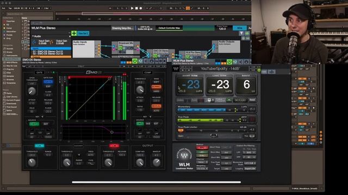Screen dimensions: 348x195
Task: Click the Project Tempo 120.0 field
Action: click(x=222, y=29)
